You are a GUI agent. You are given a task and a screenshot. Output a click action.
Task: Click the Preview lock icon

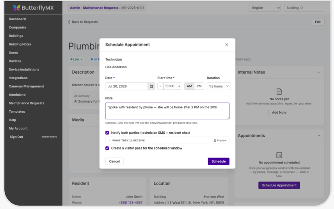pyautogui.click(x=215, y=140)
